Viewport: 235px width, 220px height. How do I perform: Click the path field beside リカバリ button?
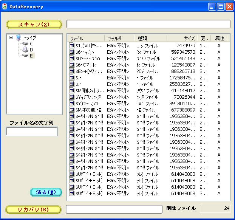[114, 209]
